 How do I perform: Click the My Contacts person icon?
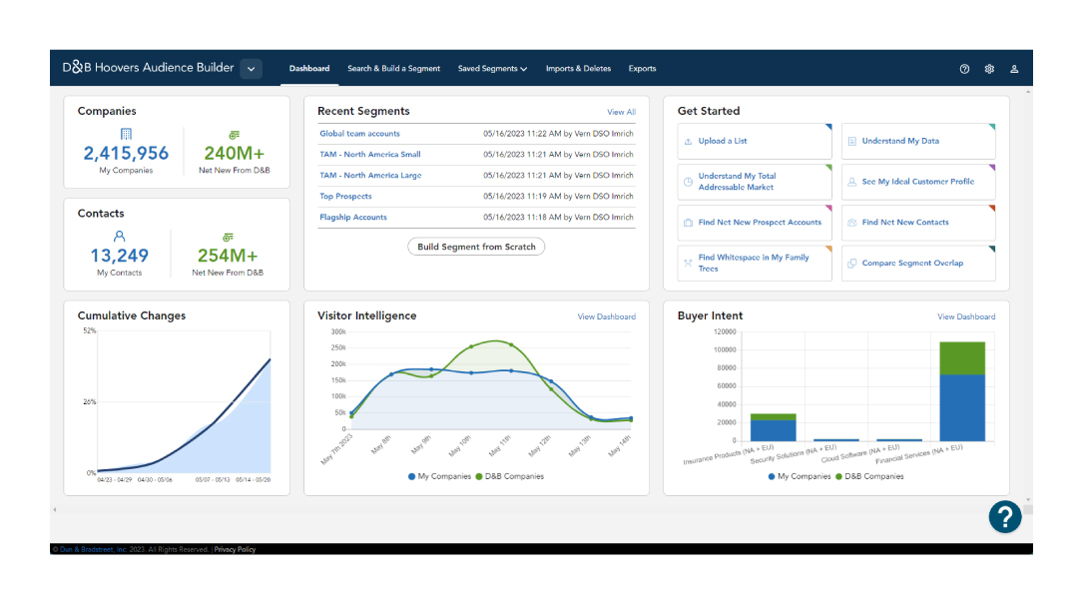120,236
